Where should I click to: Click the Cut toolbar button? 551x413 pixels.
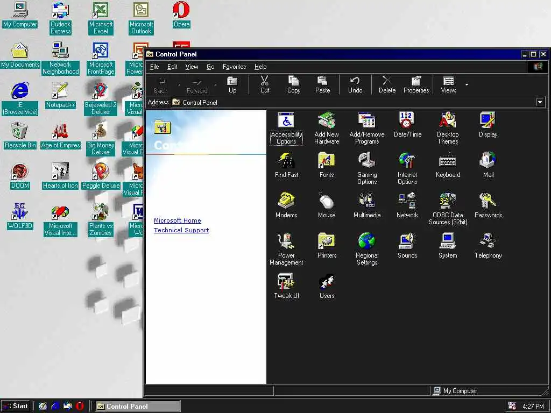click(265, 84)
